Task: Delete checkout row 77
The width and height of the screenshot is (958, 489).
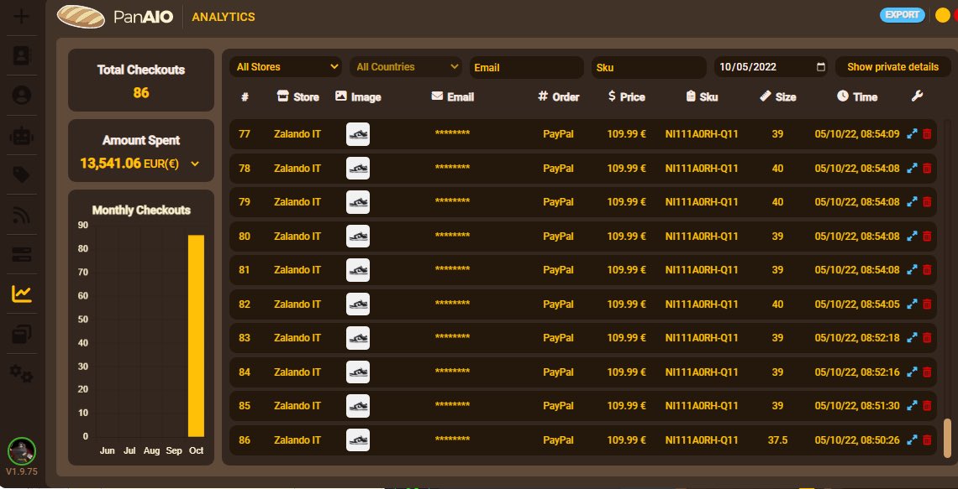Action: click(x=927, y=134)
